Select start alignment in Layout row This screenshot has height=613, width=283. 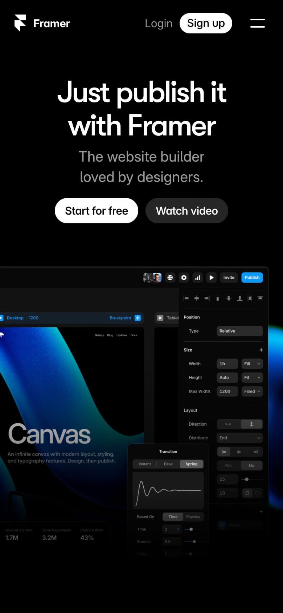point(224,452)
